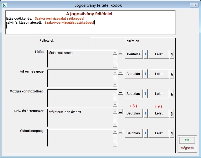Image resolution: width=201 pixels, height=158 pixels.
Task: Click the T icon beside Látás Beutalás
Action: click(146, 54)
